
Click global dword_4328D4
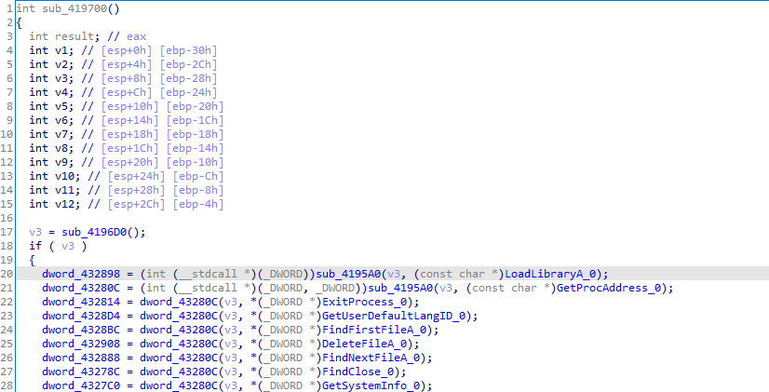81,316
